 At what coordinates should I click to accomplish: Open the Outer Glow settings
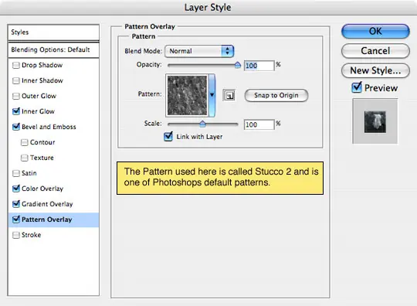pos(39,96)
